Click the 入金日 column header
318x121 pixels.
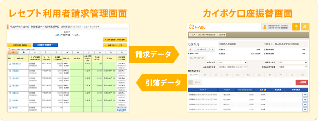point(109,58)
